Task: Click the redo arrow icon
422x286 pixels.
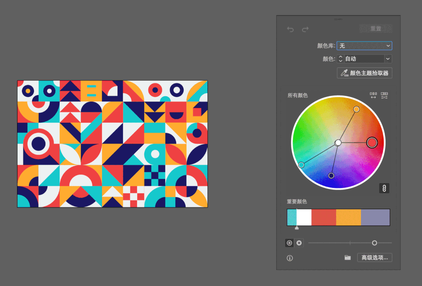Action: [x=305, y=29]
